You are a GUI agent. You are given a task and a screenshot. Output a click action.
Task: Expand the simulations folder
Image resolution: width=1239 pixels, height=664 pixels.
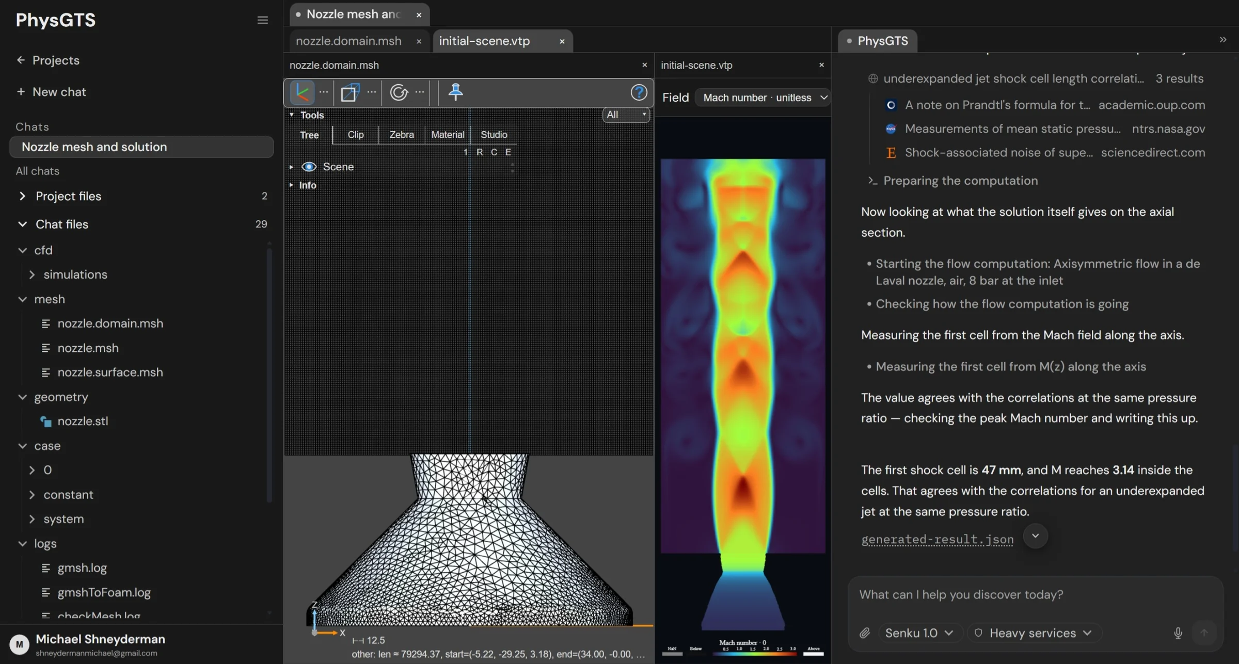32,274
